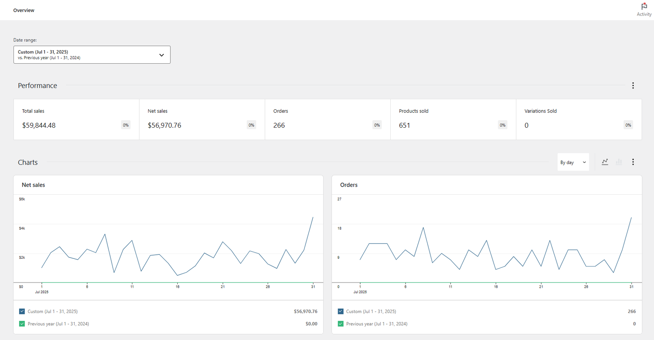The height and width of the screenshot is (340, 654).
Task: Open the Total sales report card
Action: pyautogui.click(x=76, y=119)
